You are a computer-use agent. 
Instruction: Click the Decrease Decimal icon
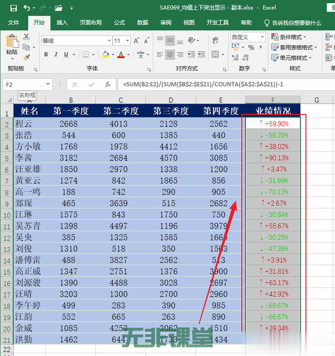pyautogui.click(x=245, y=58)
